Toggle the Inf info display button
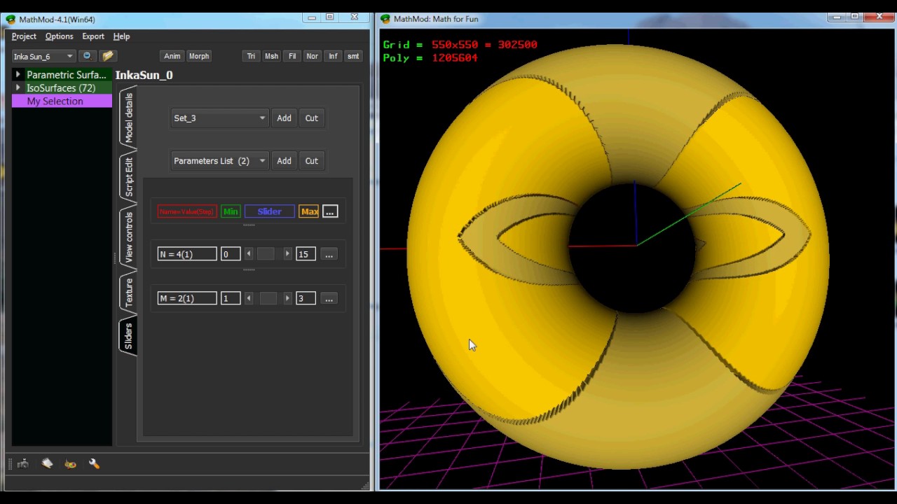 coord(333,56)
